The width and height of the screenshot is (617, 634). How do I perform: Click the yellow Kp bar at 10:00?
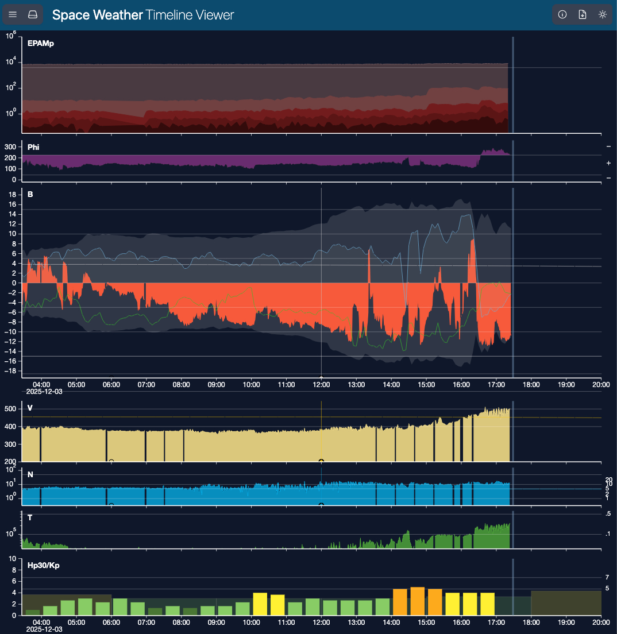pos(260,604)
